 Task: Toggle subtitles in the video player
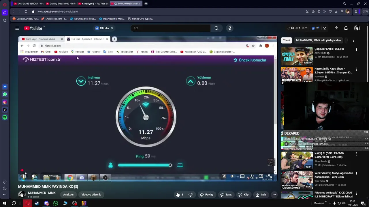(242, 176)
